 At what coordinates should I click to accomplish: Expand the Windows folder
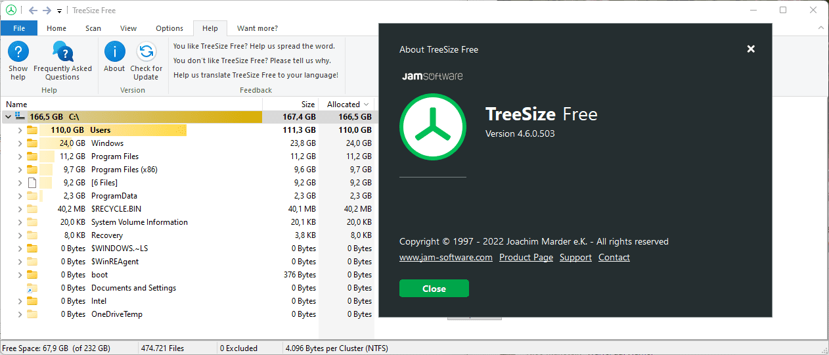tap(20, 143)
